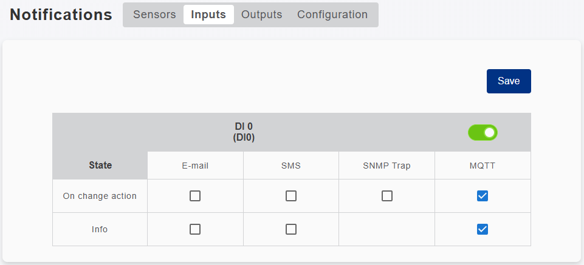Click the DI 0 (DI0) table title
584x265 pixels.
244,132
